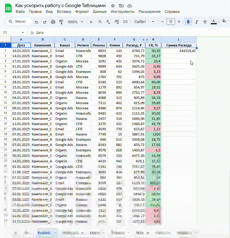Select the Расход, ₽ header cell
Image resolution: width=230 pixels, height=238 pixels.
(x=134, y=45)
